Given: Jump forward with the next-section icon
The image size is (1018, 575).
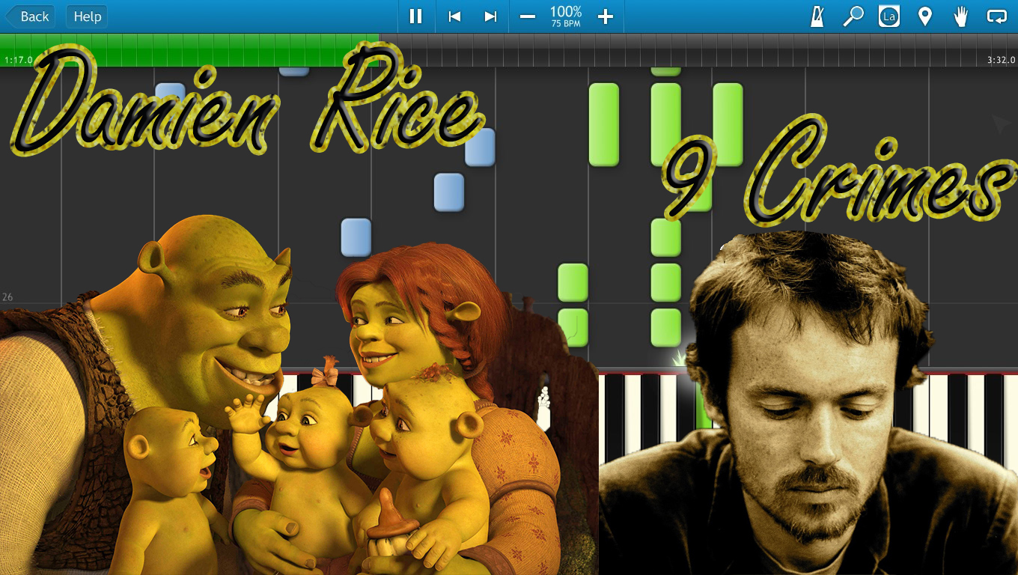Looking at the screenshot, I should click(490, 16).
